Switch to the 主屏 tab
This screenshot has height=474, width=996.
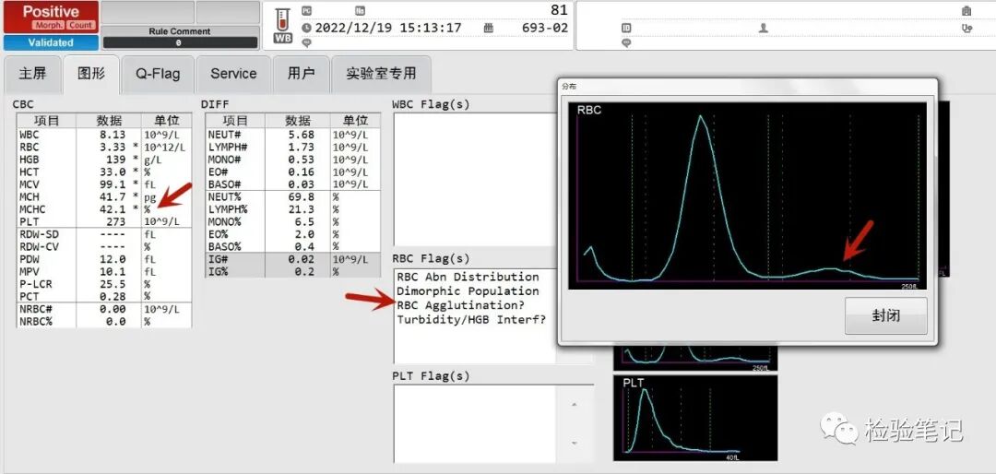[32, 74]
